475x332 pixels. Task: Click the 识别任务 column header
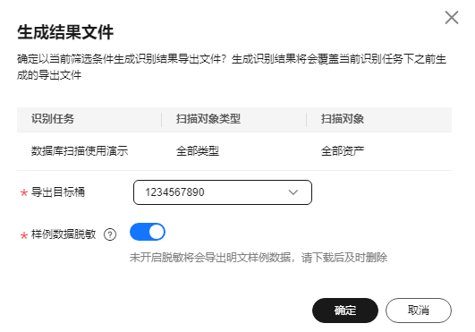click(x=53, y=119)
